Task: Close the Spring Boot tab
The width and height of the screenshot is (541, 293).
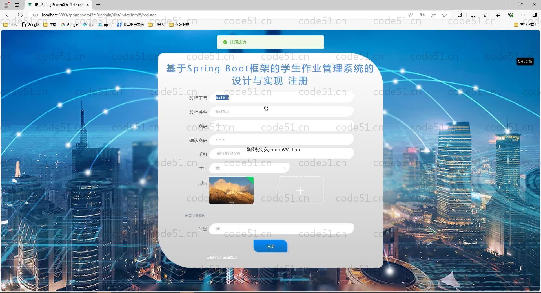Action: point(88,5)
